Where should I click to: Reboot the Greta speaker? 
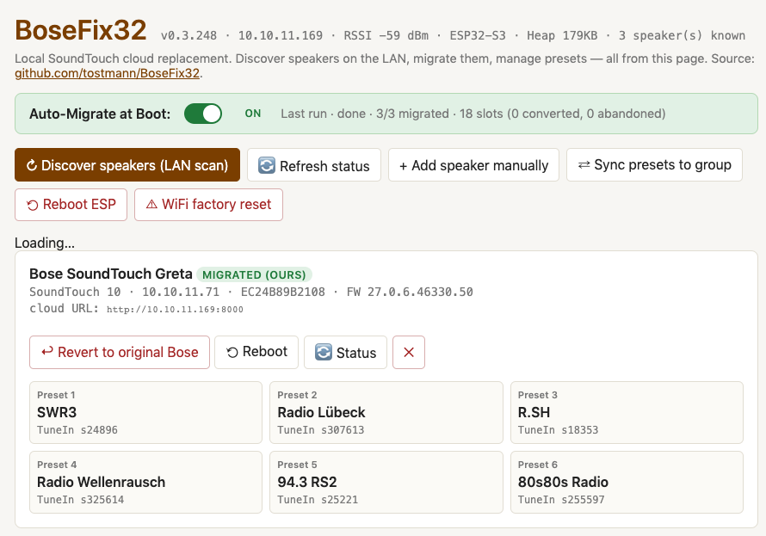point(256,352)
